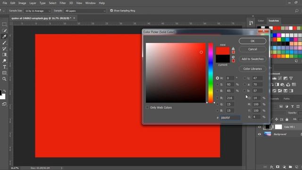The image size is (302, 170).
Task: Add a Black & White adjustment
Action: [x=277, y=85]
